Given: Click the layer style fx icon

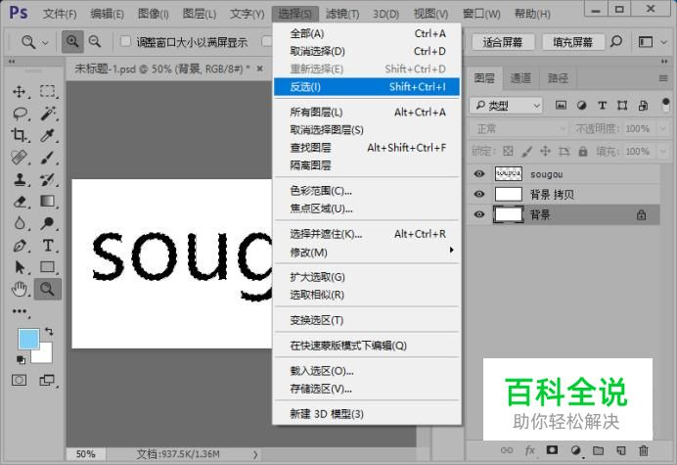Looking at the screenshot, I should click(x=530, y=450).
